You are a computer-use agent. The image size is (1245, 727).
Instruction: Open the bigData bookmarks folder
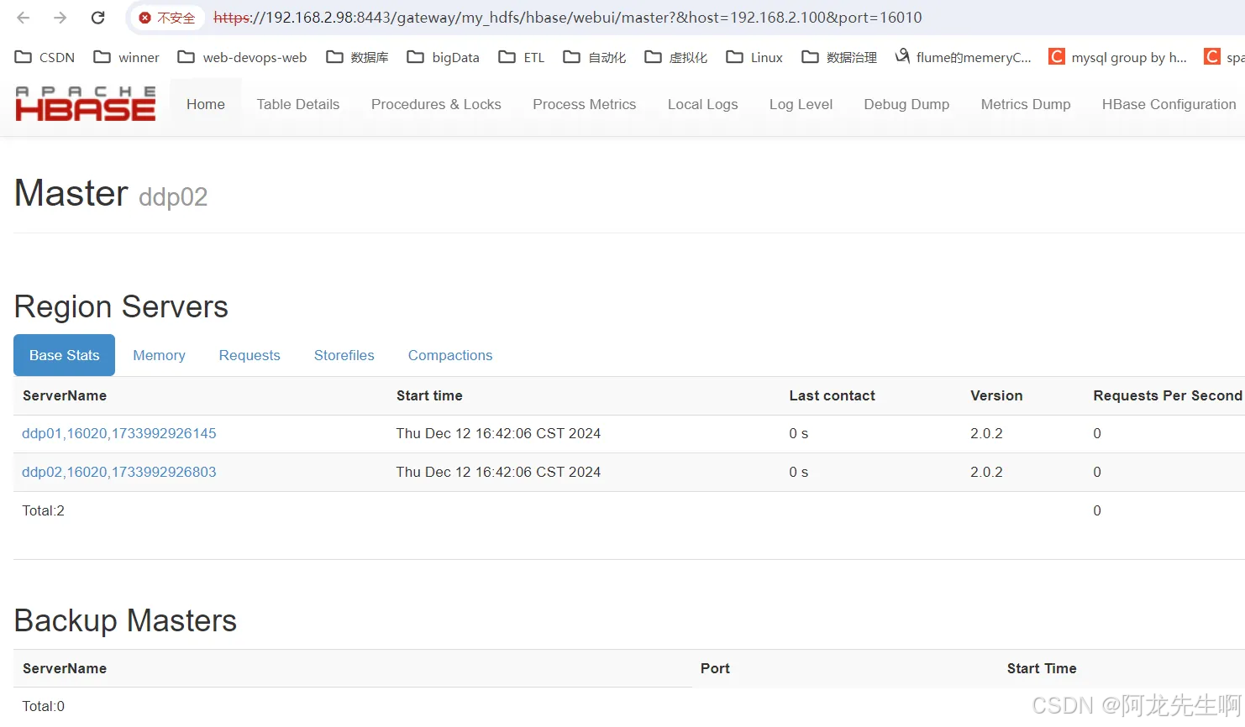[x=444, y=57]
